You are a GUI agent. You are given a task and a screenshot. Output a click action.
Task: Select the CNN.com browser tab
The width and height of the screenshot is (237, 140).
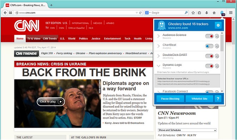coord(26,5)
